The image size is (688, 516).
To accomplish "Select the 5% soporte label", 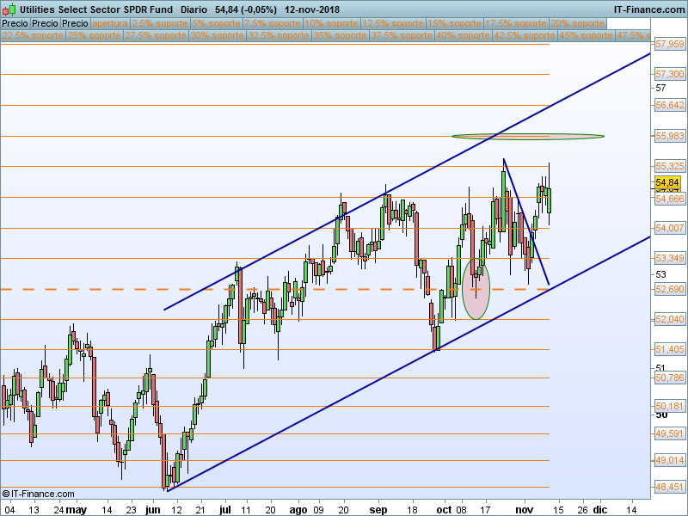I will click(x=217, y=23).
